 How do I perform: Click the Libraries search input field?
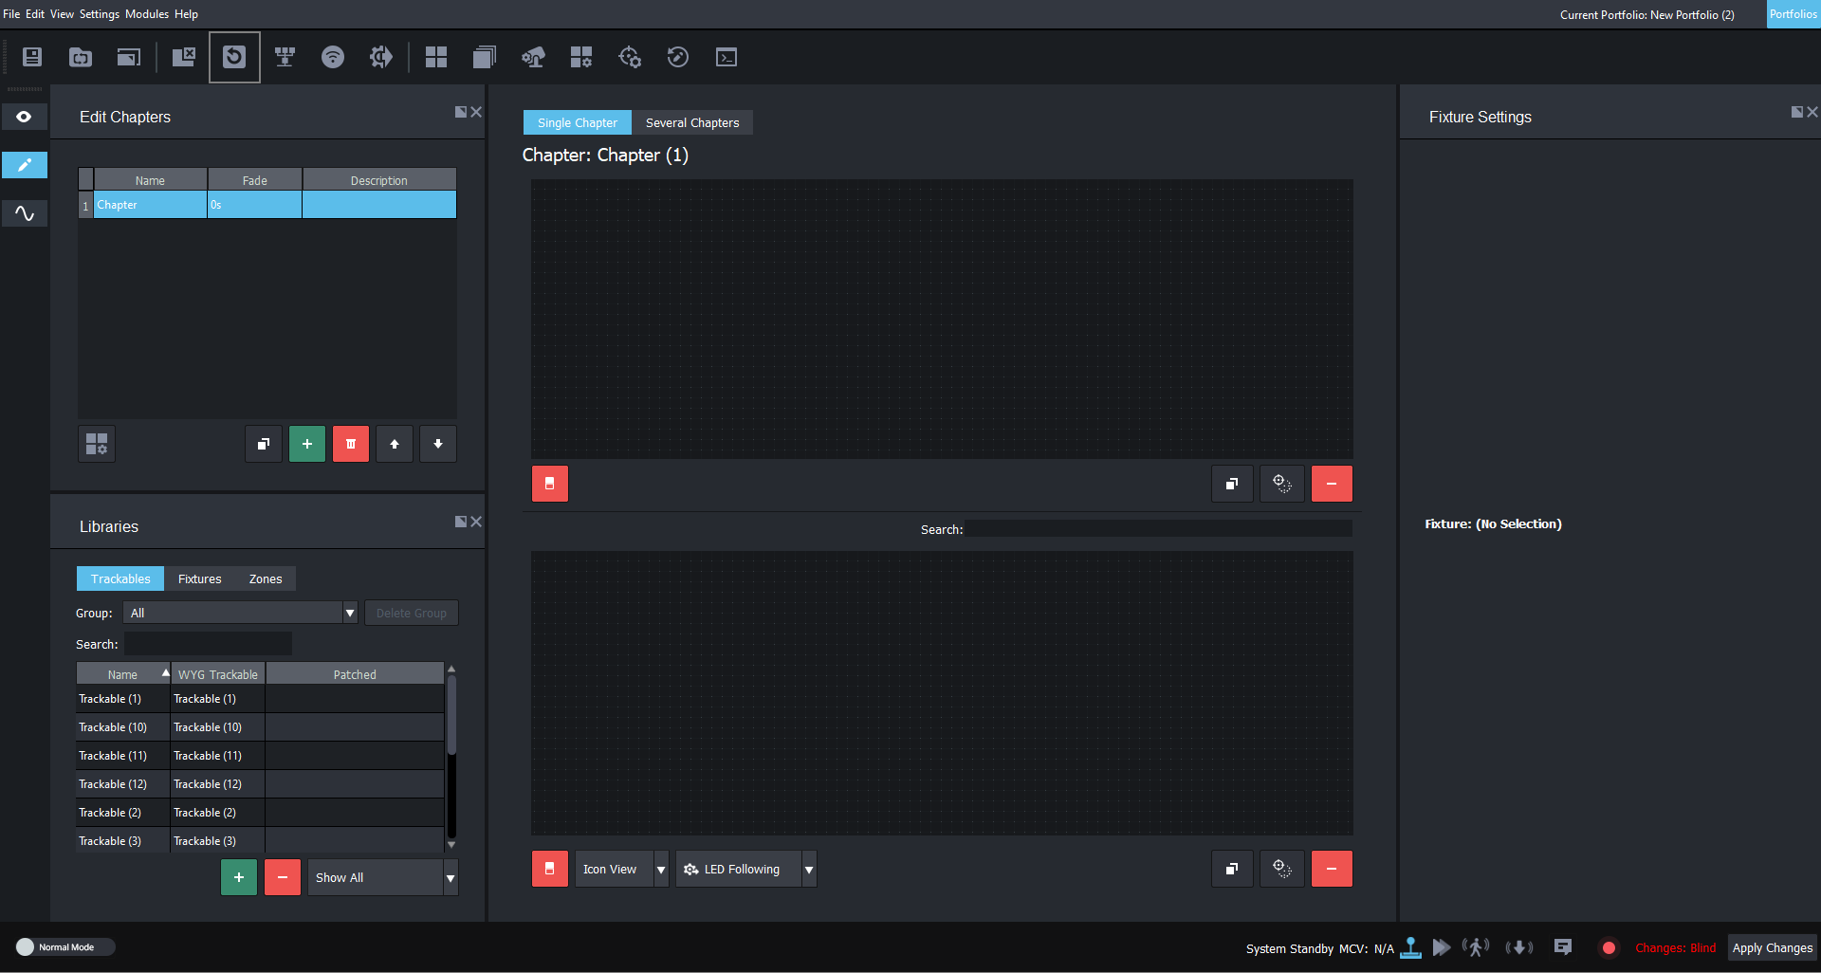[208, 644]
